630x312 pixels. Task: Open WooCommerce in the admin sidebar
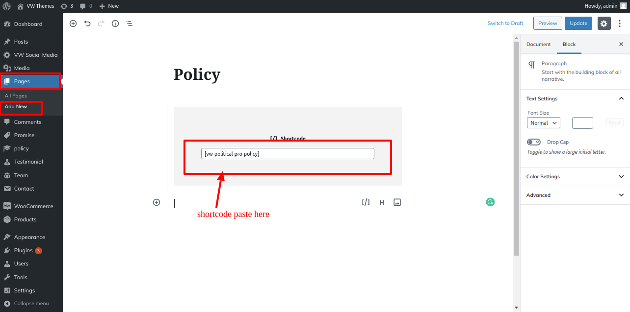(x=33, y=206)
